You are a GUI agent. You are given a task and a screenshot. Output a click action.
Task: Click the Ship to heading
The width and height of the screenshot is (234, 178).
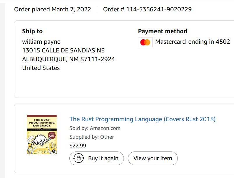(32, 31)
